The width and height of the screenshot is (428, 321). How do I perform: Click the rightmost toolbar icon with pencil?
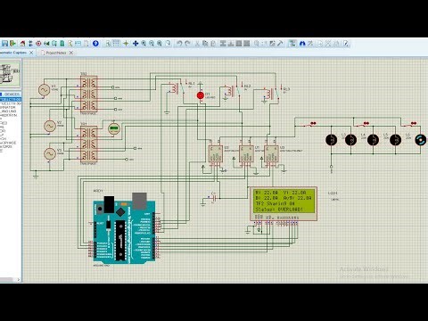(346, 44)
